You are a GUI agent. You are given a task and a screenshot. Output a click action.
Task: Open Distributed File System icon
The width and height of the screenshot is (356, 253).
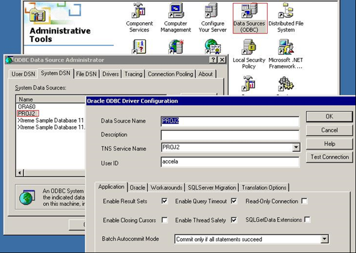pyautogui.click(x=285, y=11)
